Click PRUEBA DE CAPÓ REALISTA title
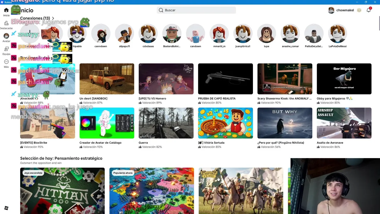 217,98
